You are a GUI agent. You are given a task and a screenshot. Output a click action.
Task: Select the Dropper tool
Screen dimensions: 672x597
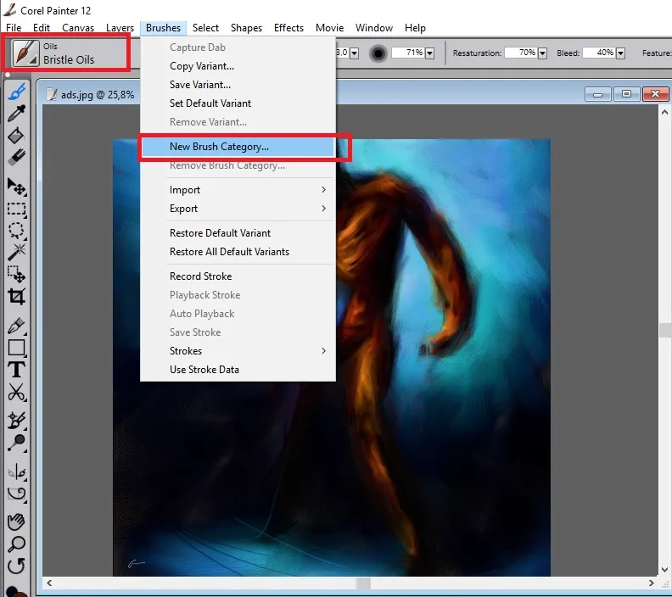pyautogui.click(x=17, y=114)
